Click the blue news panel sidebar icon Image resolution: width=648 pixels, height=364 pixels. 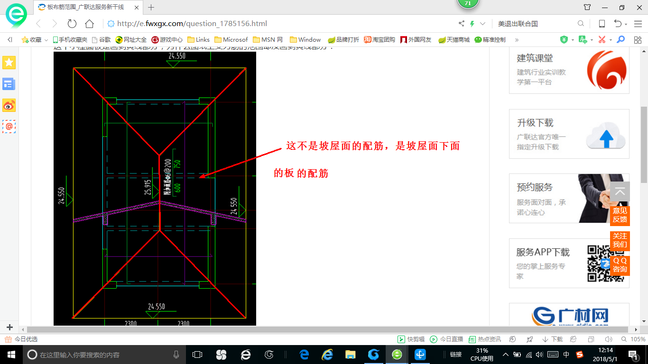[9, 84]
